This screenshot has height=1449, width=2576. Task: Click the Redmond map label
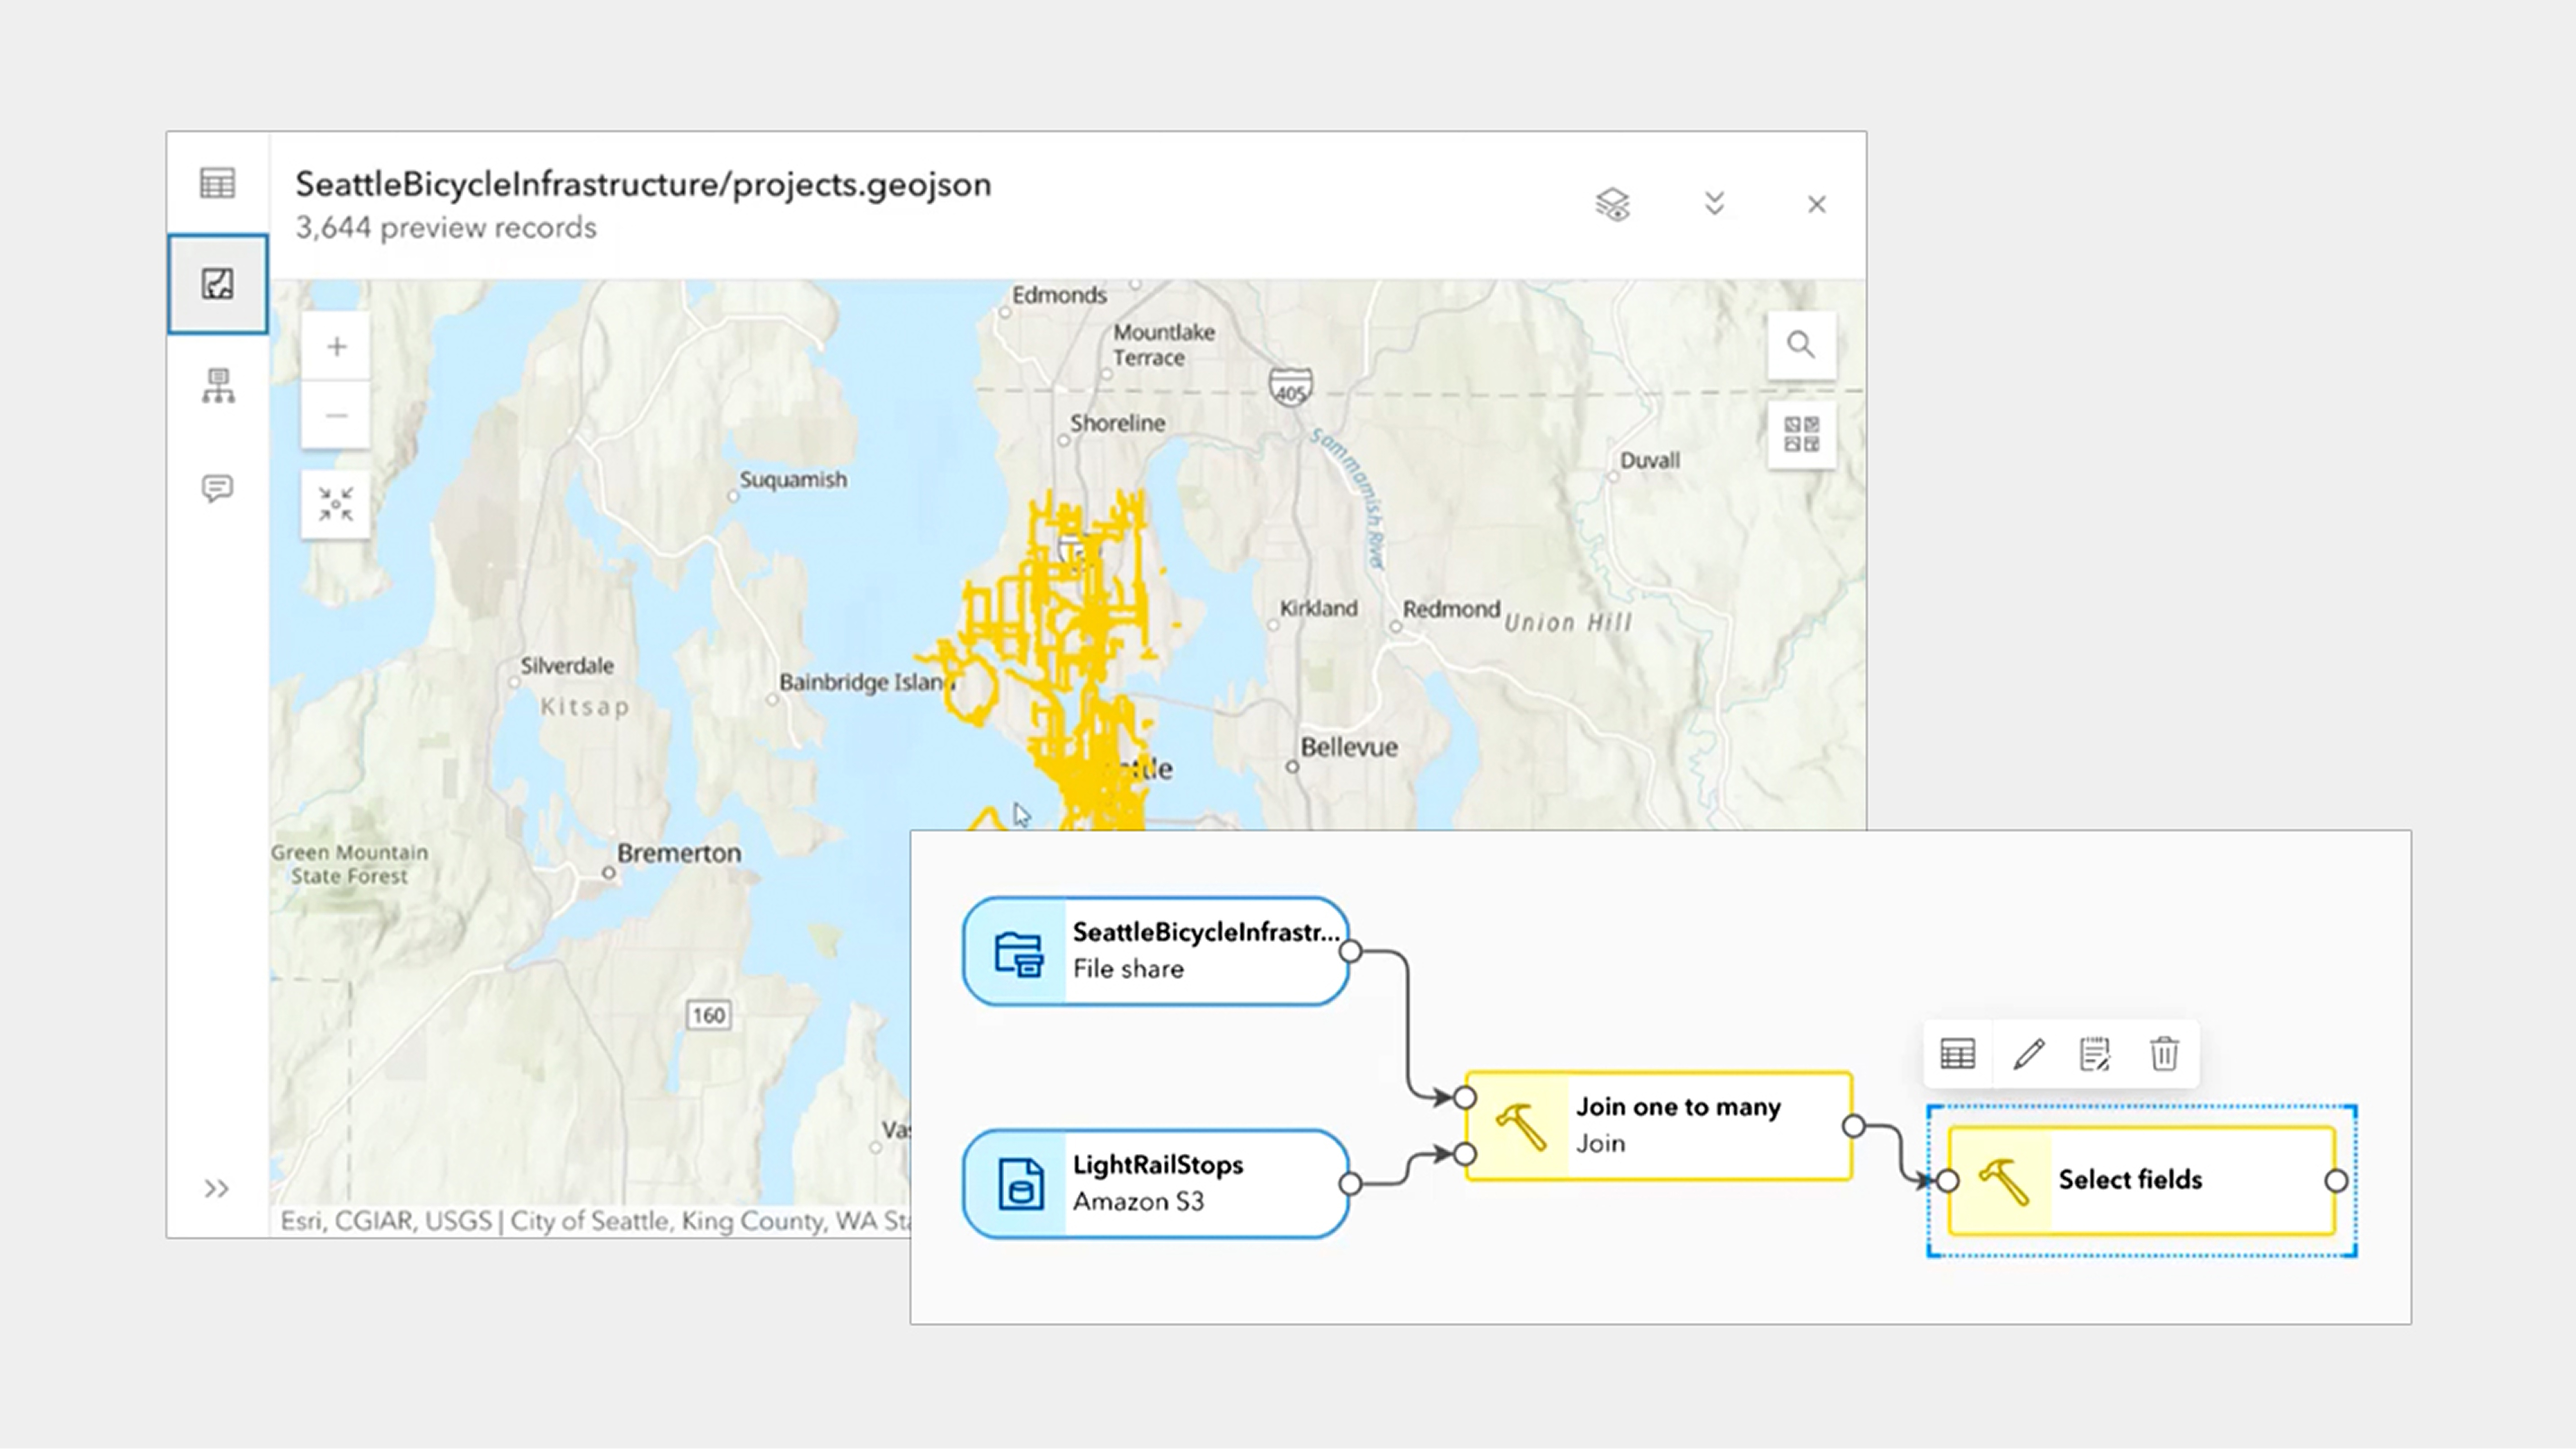pos(1451,609)
